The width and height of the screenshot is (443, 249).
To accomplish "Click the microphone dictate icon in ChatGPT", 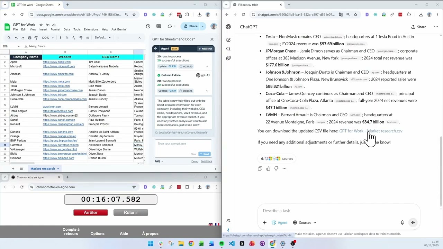I will click(x=402, y=223).
